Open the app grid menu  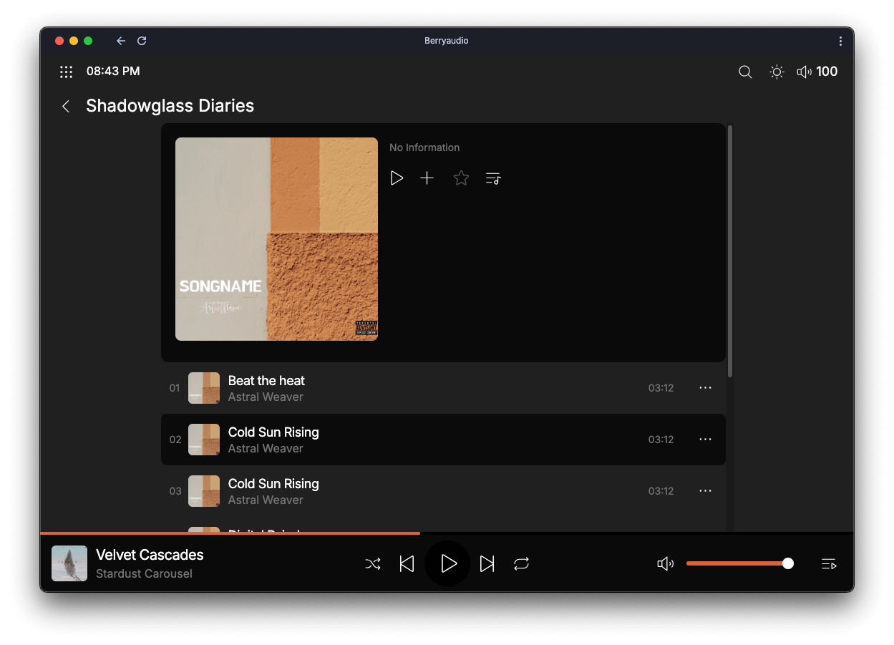pos(66,72)
